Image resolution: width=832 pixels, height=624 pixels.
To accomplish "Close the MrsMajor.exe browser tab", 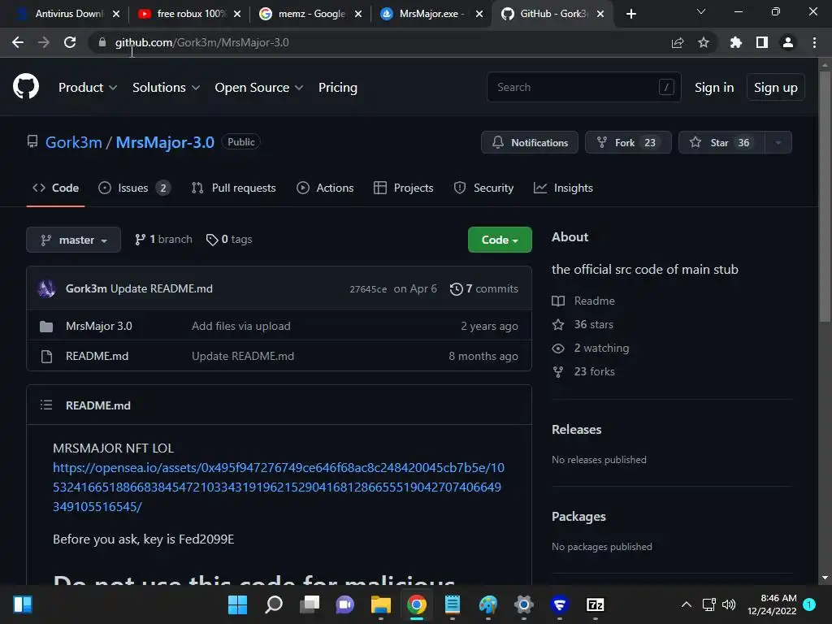I will (x=479, y=14).
